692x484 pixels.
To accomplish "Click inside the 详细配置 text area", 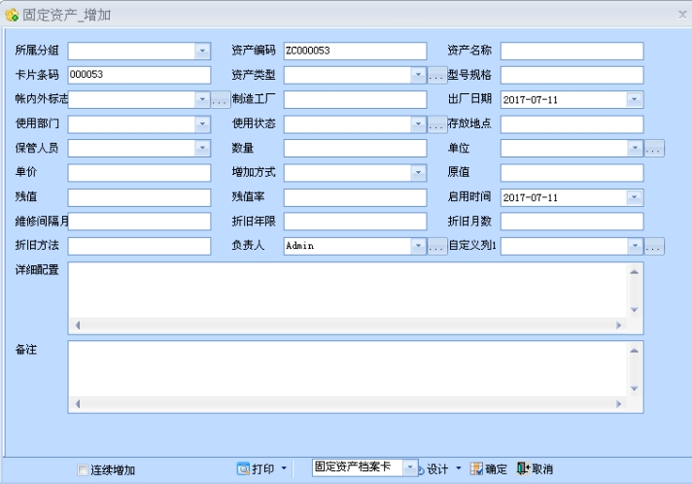I will [348, 291].
